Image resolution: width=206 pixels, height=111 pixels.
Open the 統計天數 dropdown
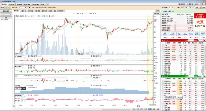pos(171,8)
